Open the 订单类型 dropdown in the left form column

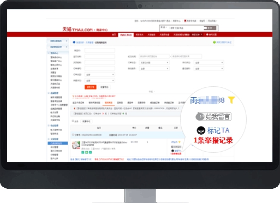coord(100,75)
